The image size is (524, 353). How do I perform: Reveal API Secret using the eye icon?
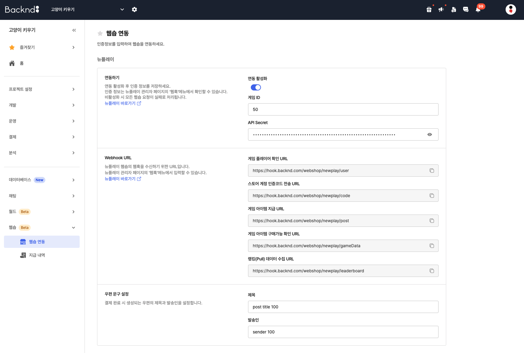coord(429,134)
